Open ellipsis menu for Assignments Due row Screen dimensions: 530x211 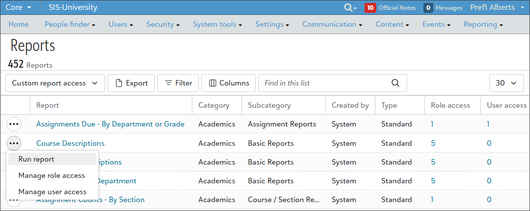coord(14,124)
